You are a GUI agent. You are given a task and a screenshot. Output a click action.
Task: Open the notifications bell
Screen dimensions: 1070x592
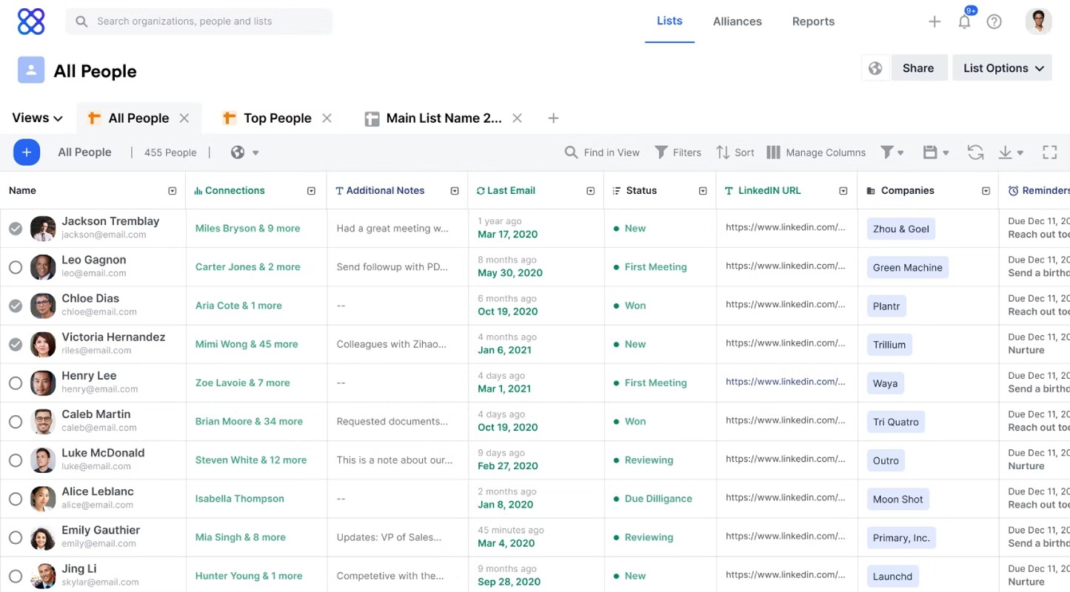964,21
